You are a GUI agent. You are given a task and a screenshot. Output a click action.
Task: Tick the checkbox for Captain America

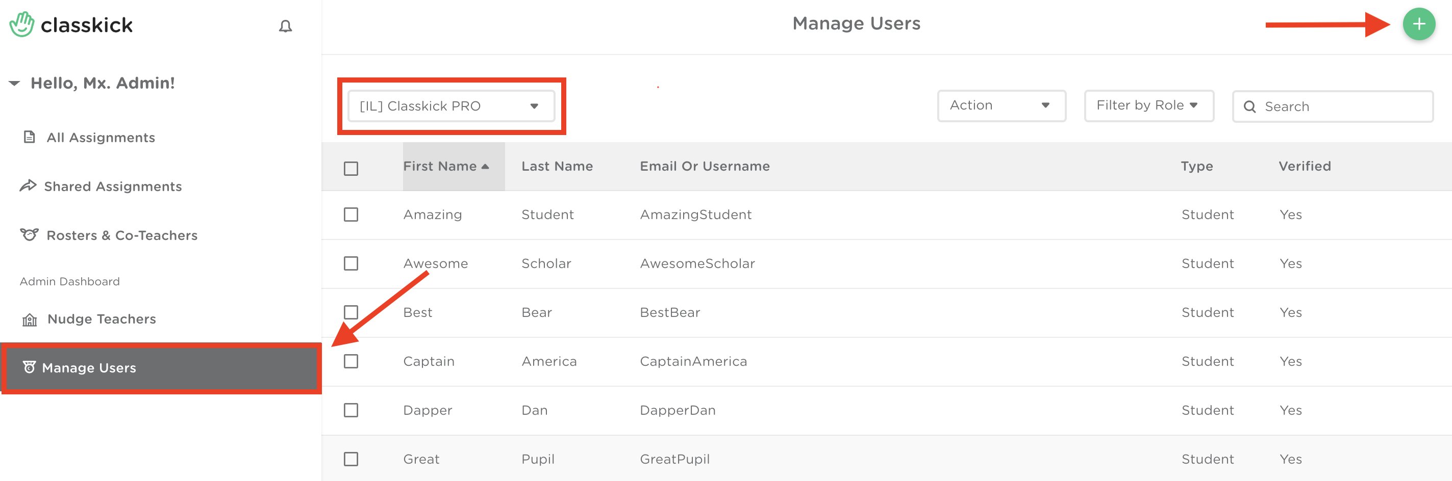pyautogui.click(x=351, y=361)
